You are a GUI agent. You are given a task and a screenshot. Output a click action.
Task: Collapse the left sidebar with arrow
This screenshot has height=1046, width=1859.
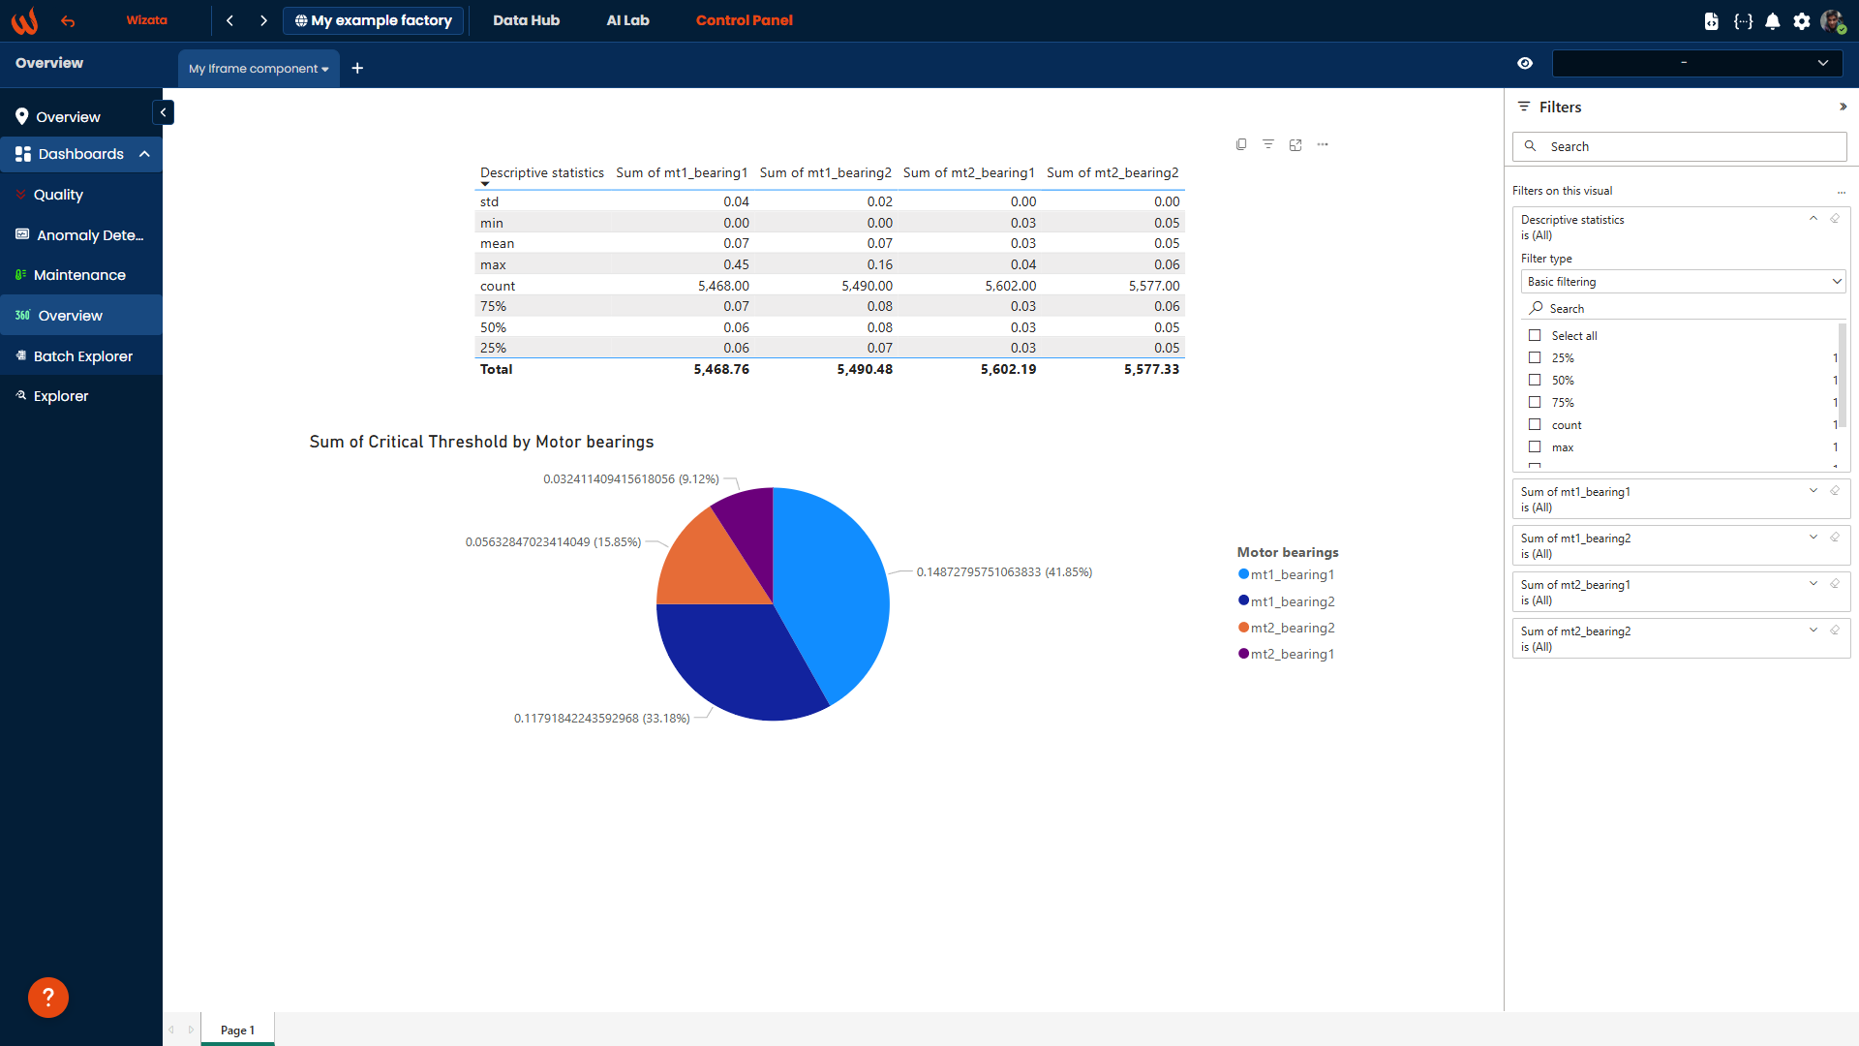[163, 113]
